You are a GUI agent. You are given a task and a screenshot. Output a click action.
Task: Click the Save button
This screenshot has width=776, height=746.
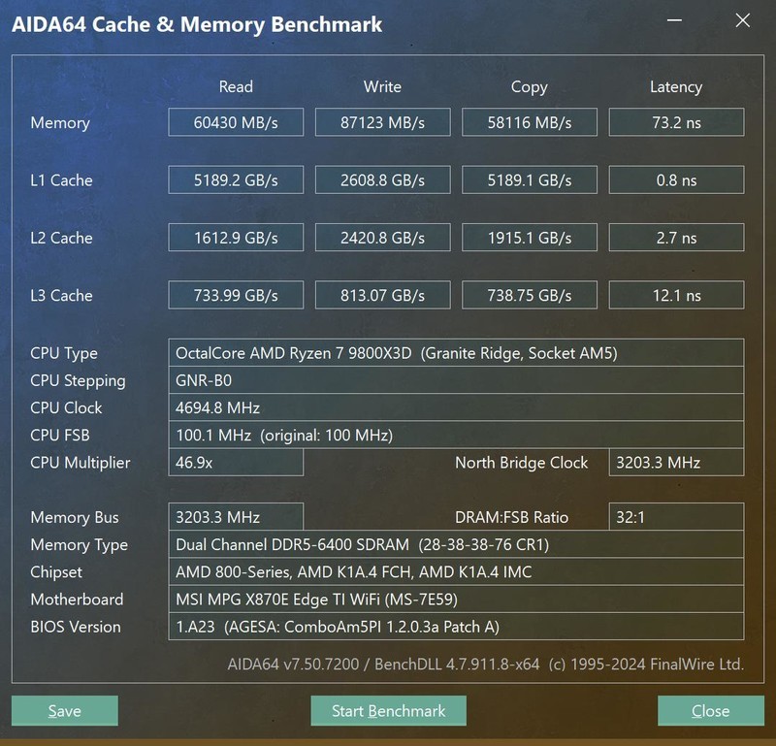[x=64, y=710]
